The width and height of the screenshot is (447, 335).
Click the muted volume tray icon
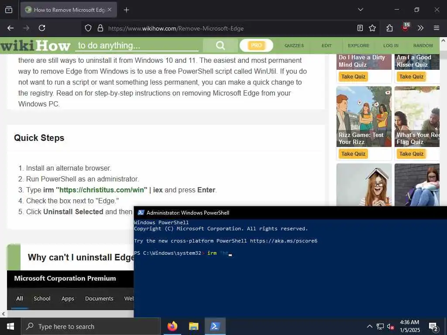tap(391, 326)
